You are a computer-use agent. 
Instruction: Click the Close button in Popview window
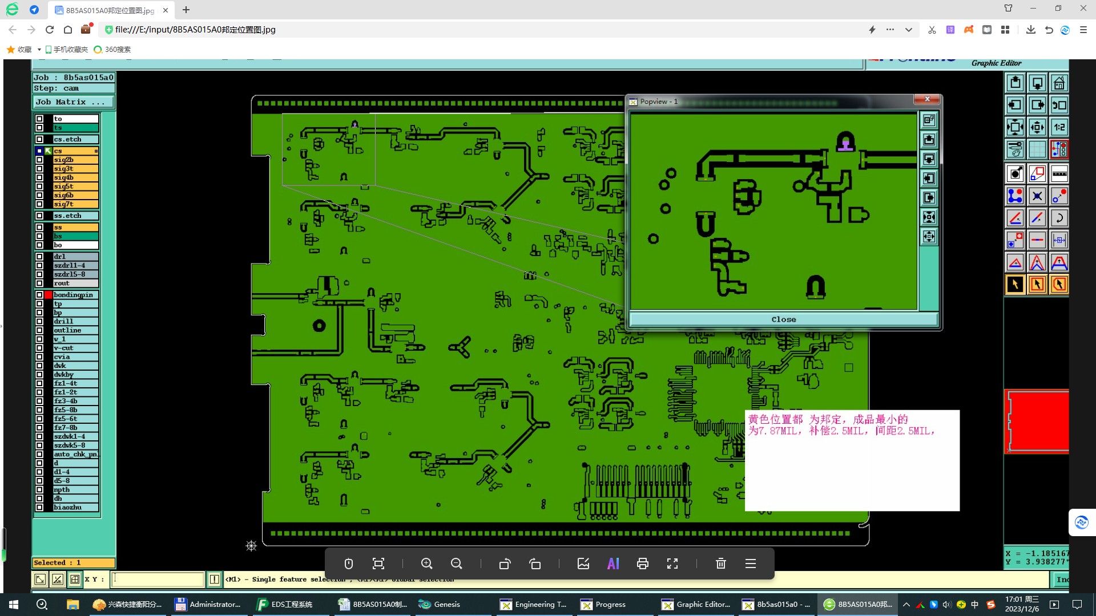(783, 319)
